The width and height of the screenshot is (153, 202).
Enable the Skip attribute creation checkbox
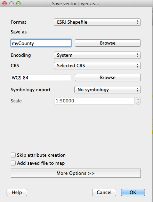pyautogui.click(x=13, y=155)
